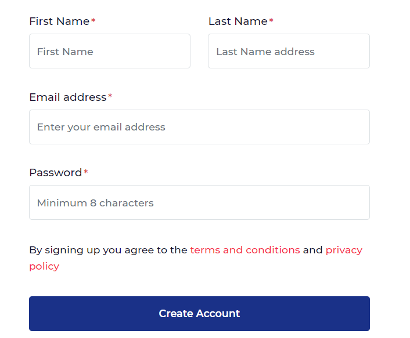
Task: Click the 'Enter your email address' placeholder text
Action: [x=101, y=127]
